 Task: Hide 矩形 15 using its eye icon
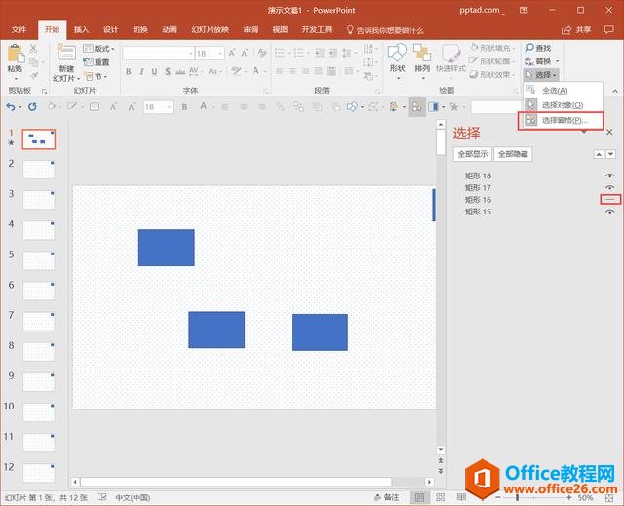coord(609,212)
